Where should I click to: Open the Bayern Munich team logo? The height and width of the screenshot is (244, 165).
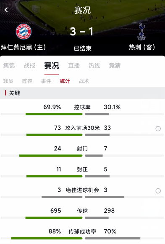point(24,32)
